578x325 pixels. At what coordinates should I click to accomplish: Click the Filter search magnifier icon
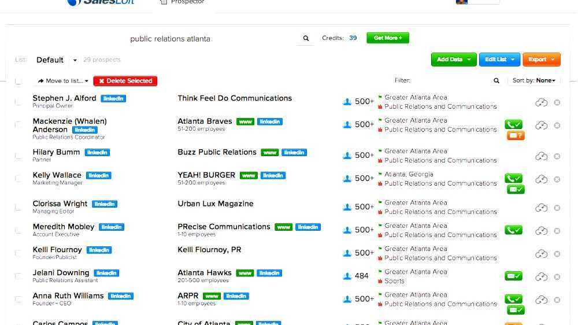[496, 81]
